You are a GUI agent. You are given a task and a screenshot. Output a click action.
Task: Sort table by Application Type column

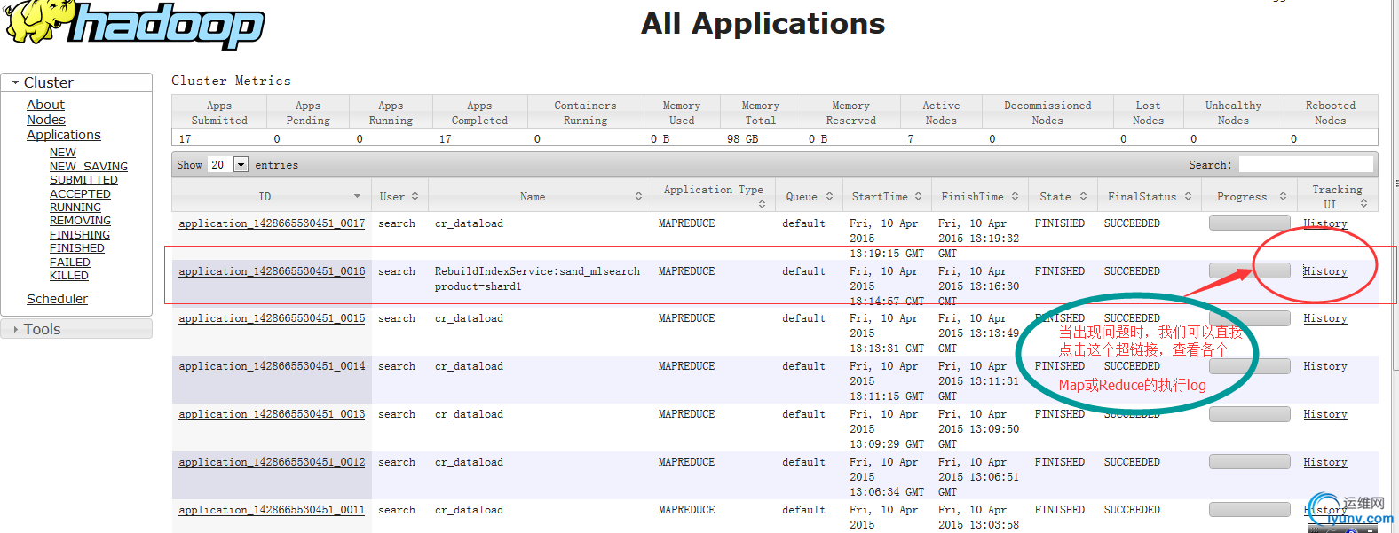click(714, 196)
